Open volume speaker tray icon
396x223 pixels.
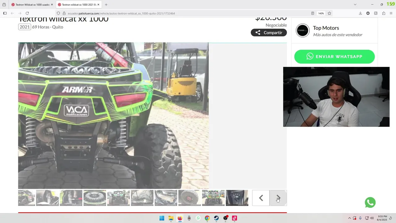(372, 218)
